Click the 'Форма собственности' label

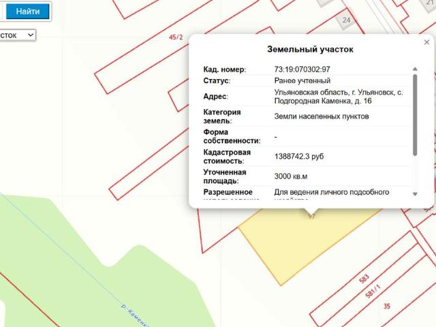tap(232, 136)
